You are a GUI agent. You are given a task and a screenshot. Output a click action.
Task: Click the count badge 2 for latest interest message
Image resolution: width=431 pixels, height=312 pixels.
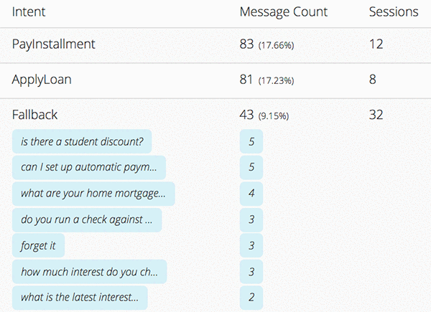pos(251,297)
